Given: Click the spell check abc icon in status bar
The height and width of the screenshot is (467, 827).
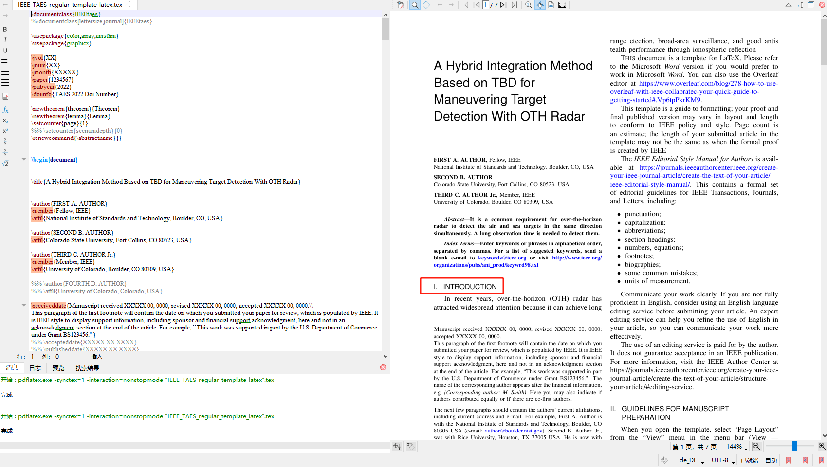Looking at the screenshot, I should coord(664,460).
